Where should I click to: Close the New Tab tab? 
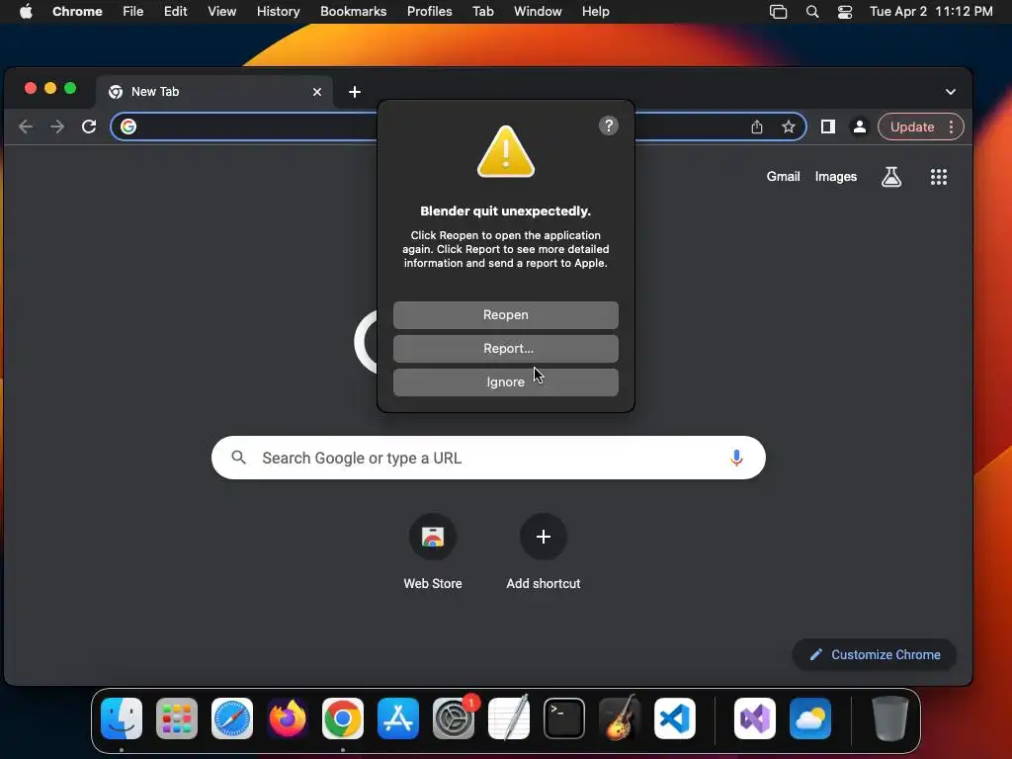point(317,92)
